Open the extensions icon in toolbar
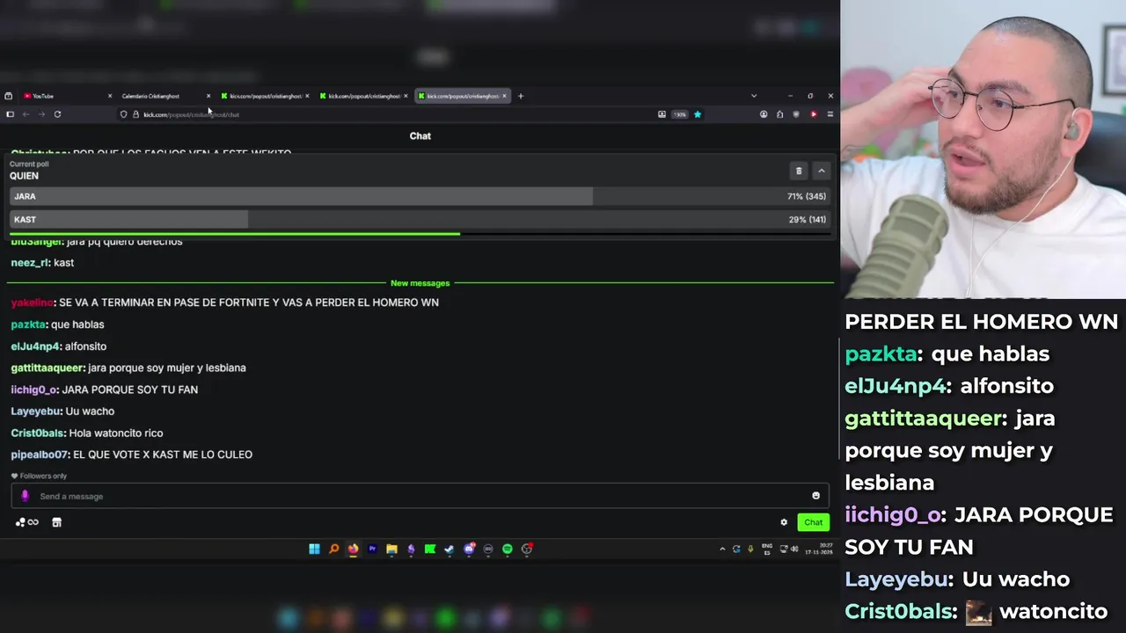 [779, 114]
